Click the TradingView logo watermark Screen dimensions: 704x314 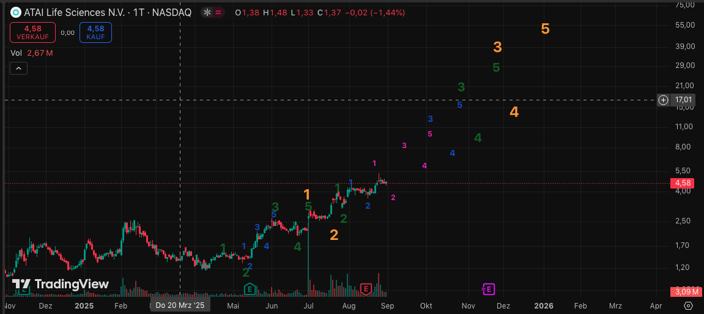pyautogui.click(x=61, y=284)
